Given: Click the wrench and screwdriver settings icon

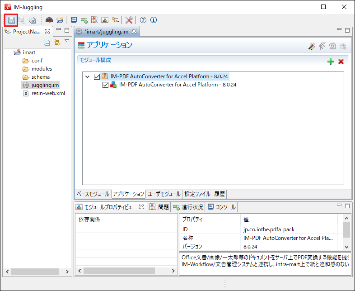Looking at the screenshot, I should tap(129, 20).
